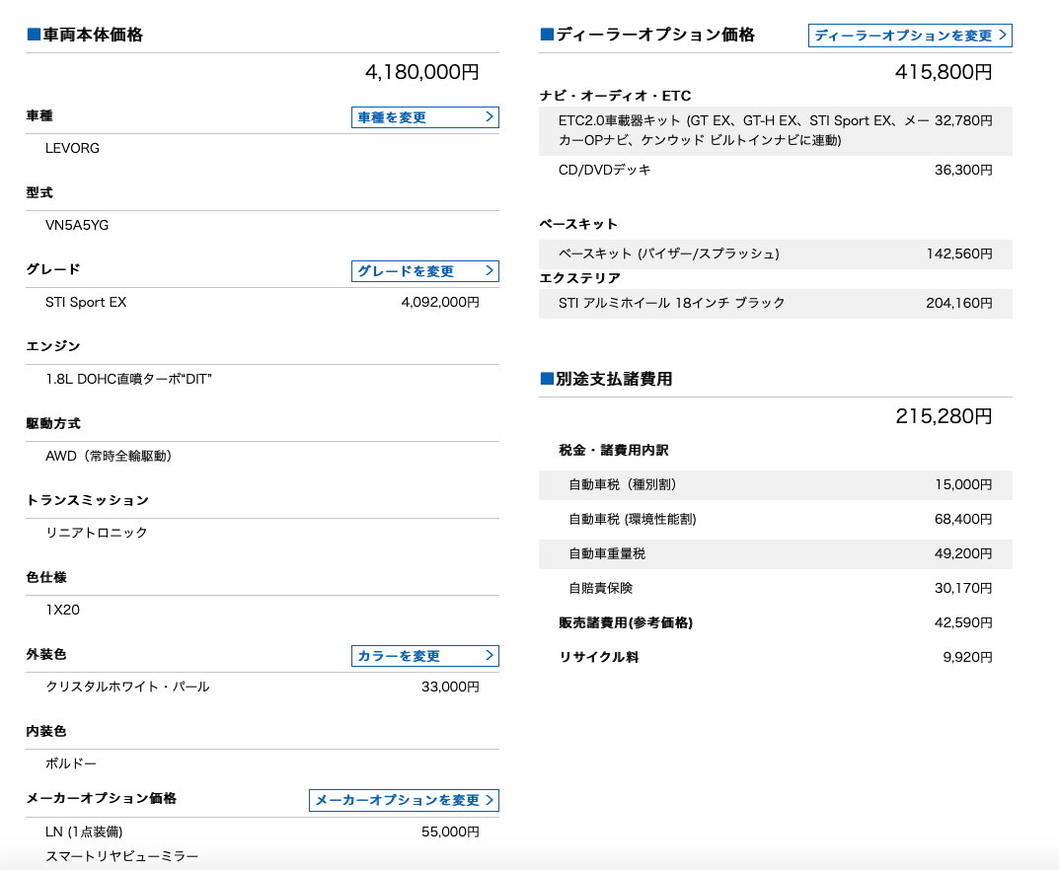1059x870 pixels.
Task: Click the 自賠責保険 row
Action: [x=776, y=589]
